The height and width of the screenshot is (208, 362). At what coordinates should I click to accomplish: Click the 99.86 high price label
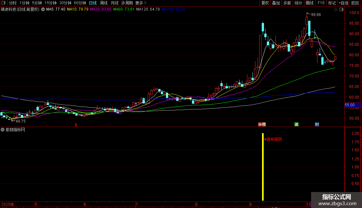tap(316, 14)
